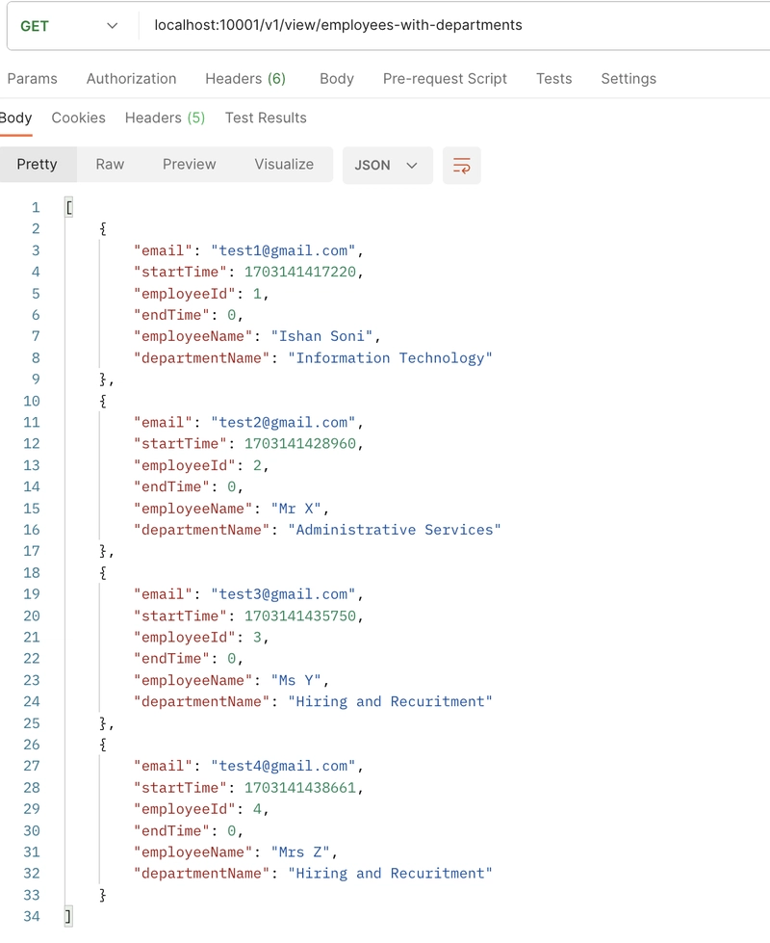Viewport: 770px width, 943px height.
Task: Click the "Mrs Z" employee name
Action: pyautogui.click(x=300, y=852)
